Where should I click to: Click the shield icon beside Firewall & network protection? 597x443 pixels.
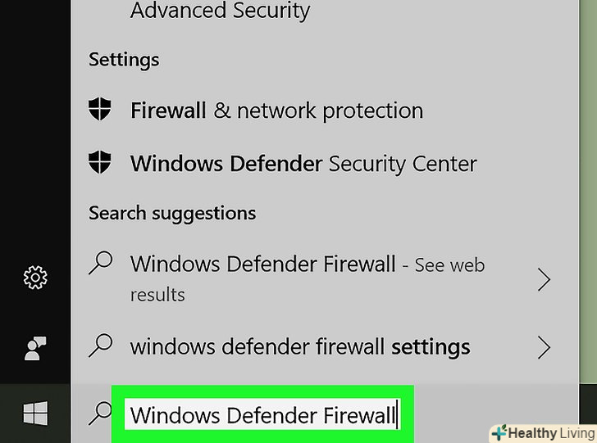(x=101, y=111)
